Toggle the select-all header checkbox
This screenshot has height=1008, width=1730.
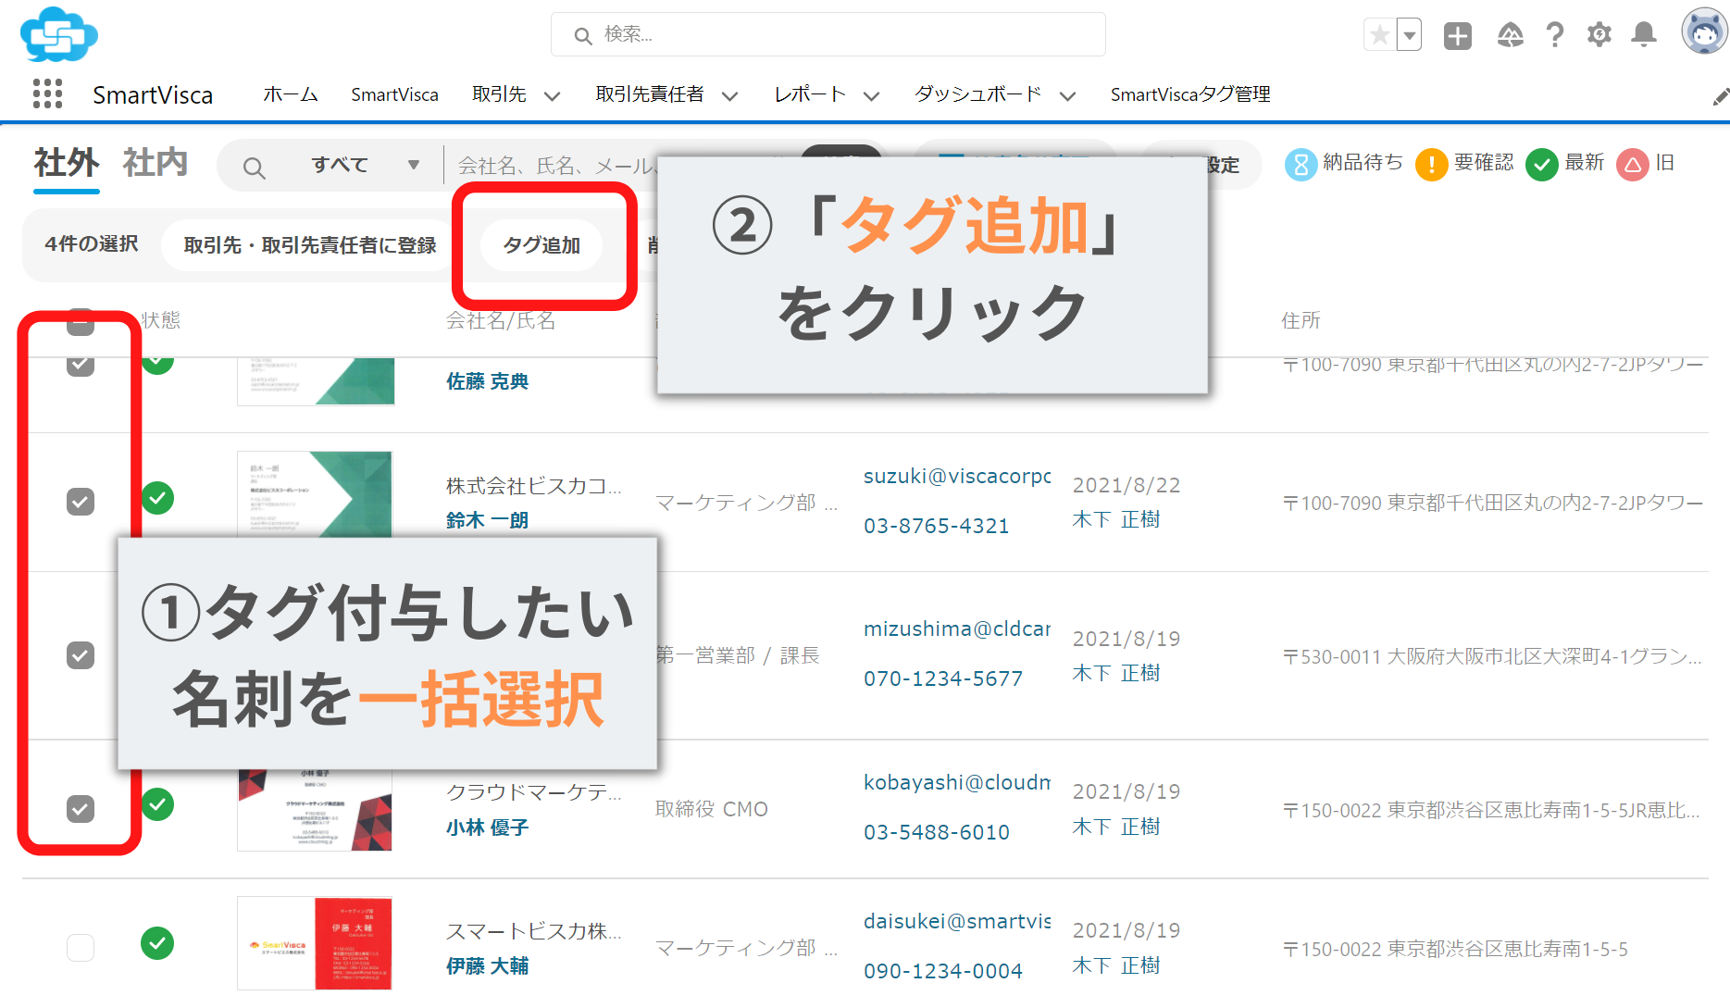pyautogui.click(x=81, y=322)
